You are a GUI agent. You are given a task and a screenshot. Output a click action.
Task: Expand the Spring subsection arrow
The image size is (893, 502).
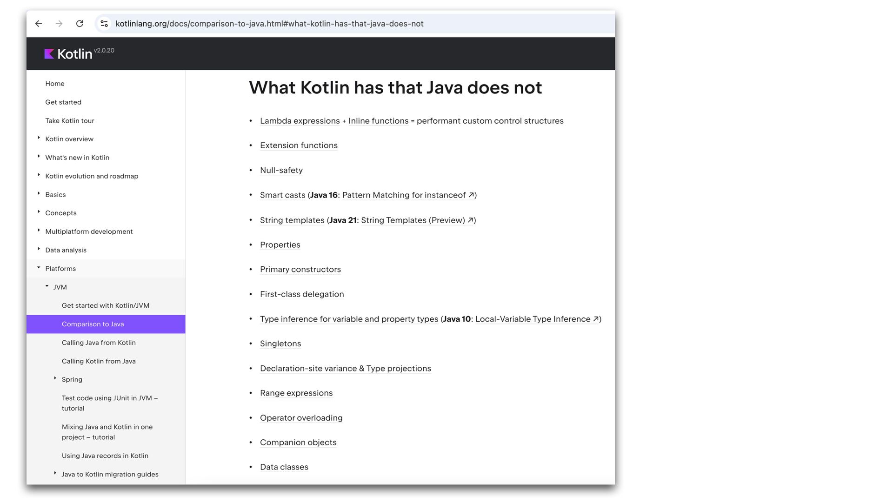[55, 379]
